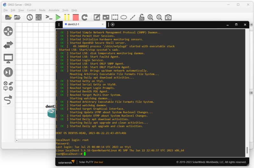Start all nodes with green play button
This screenshot has height=168, width=254.
[58, 17]
